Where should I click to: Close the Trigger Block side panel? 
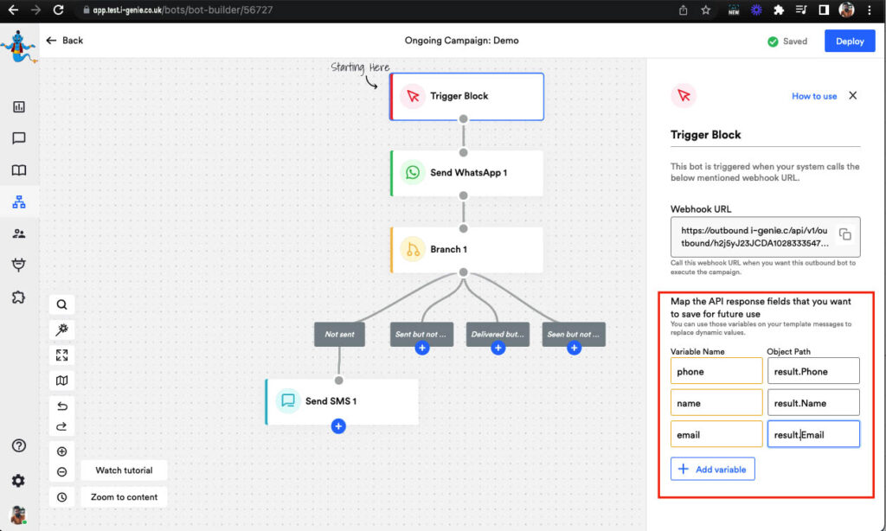pyautogui.click(x=852, y=96)
